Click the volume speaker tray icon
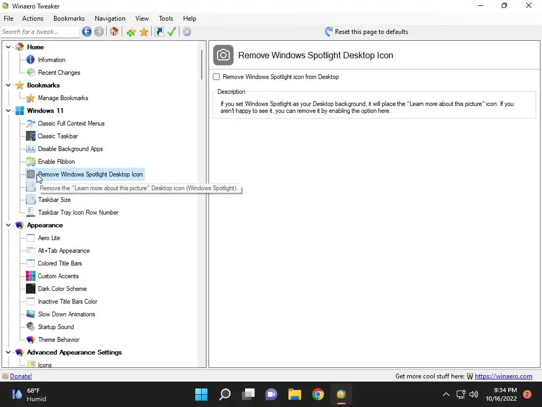Image resolution: width=542 pixels, height=407 pixels. (x=474, y=394)
